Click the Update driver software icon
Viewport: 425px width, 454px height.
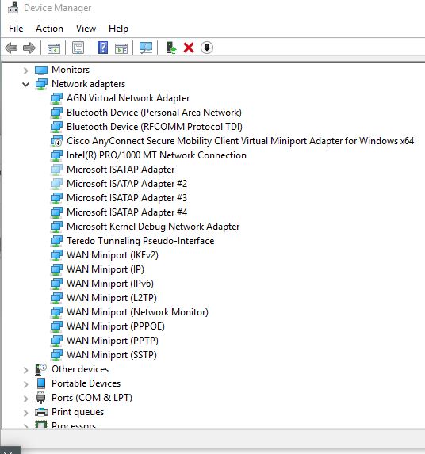coord(171,48)
